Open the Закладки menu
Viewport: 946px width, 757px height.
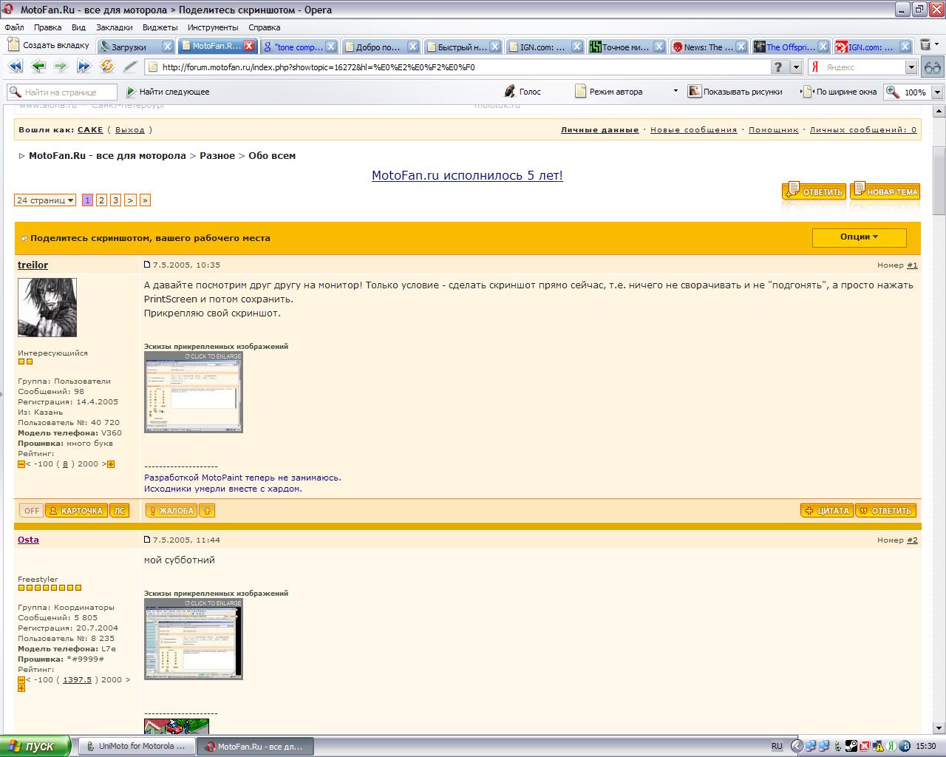(x=114, y=27)
